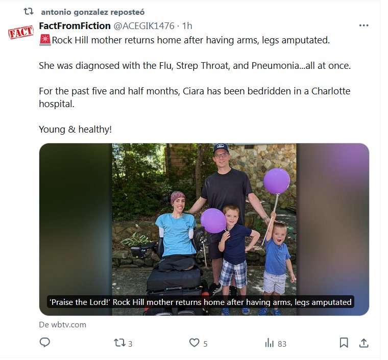This screenshot has width=388, height=360.
Task: Click the red siren emoji in the post
Action: [x=44, y=40]
